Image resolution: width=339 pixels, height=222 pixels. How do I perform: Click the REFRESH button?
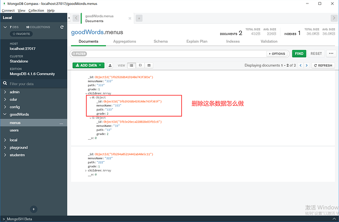pos(323,65)
